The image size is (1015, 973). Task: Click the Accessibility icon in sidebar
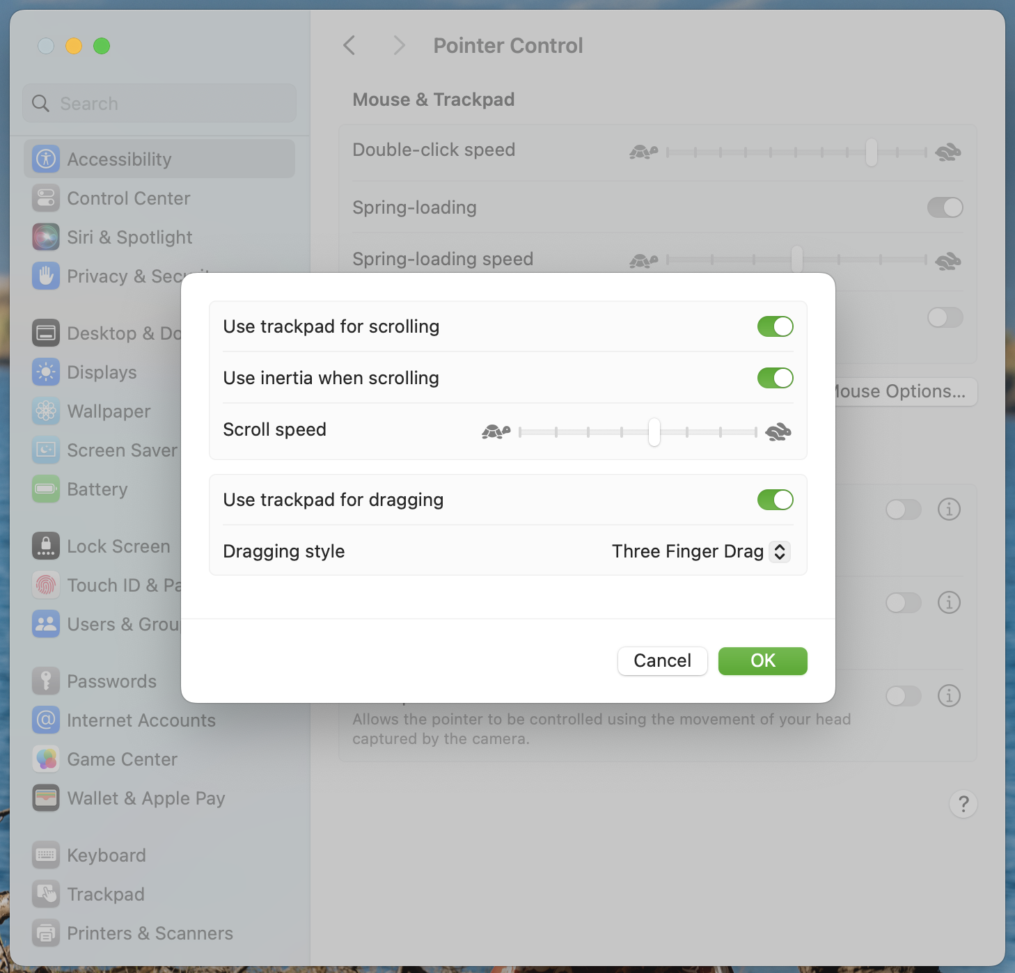(x=46, y=159)
